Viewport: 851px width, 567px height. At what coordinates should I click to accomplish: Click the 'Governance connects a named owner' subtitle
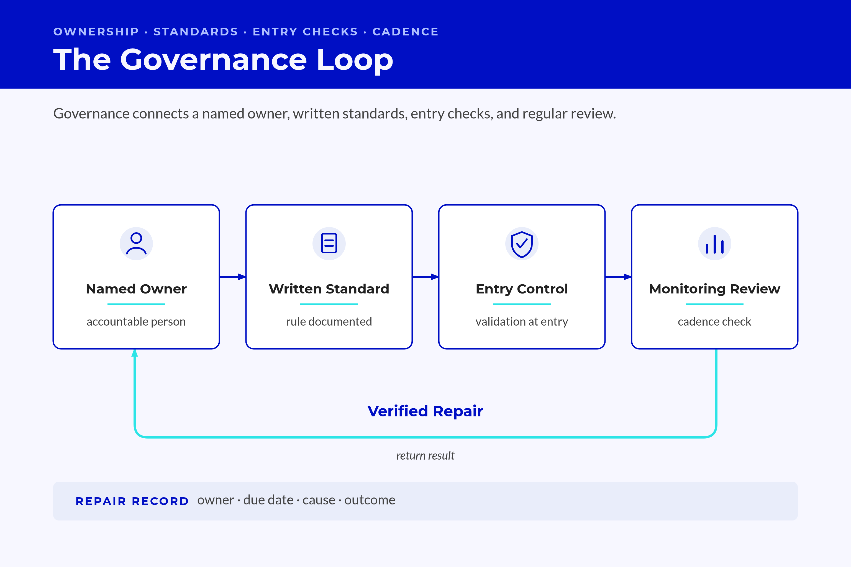[335, 114]
